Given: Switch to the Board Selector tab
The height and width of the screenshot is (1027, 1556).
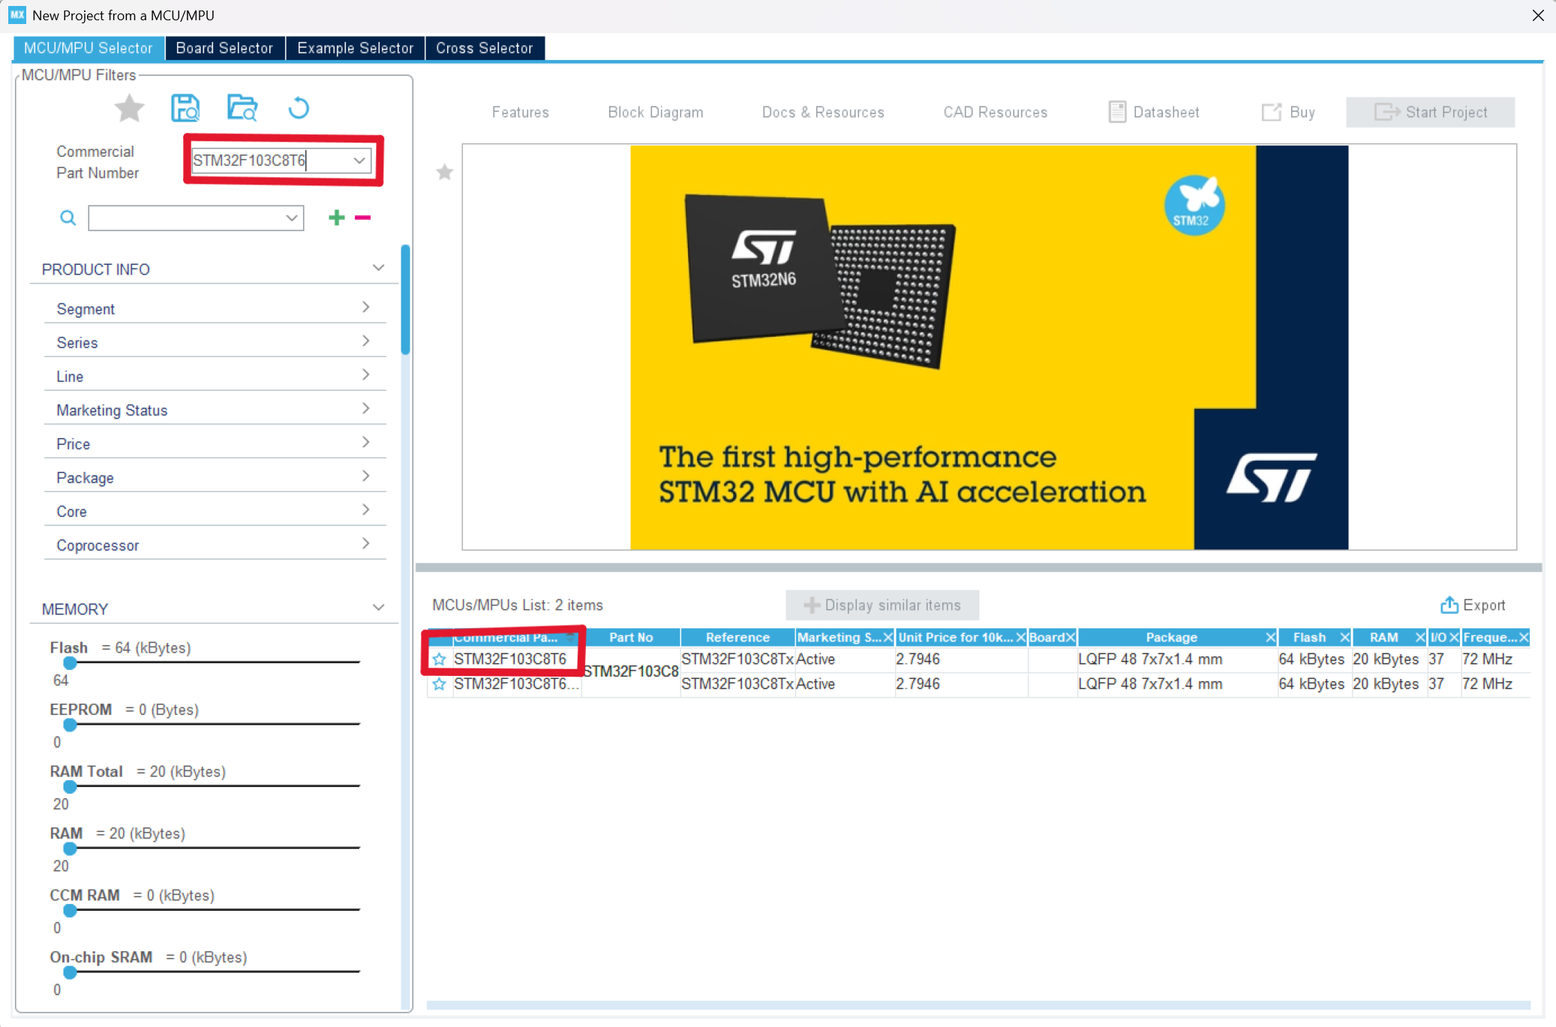Looking at the screenshot, I should [224, 47].
